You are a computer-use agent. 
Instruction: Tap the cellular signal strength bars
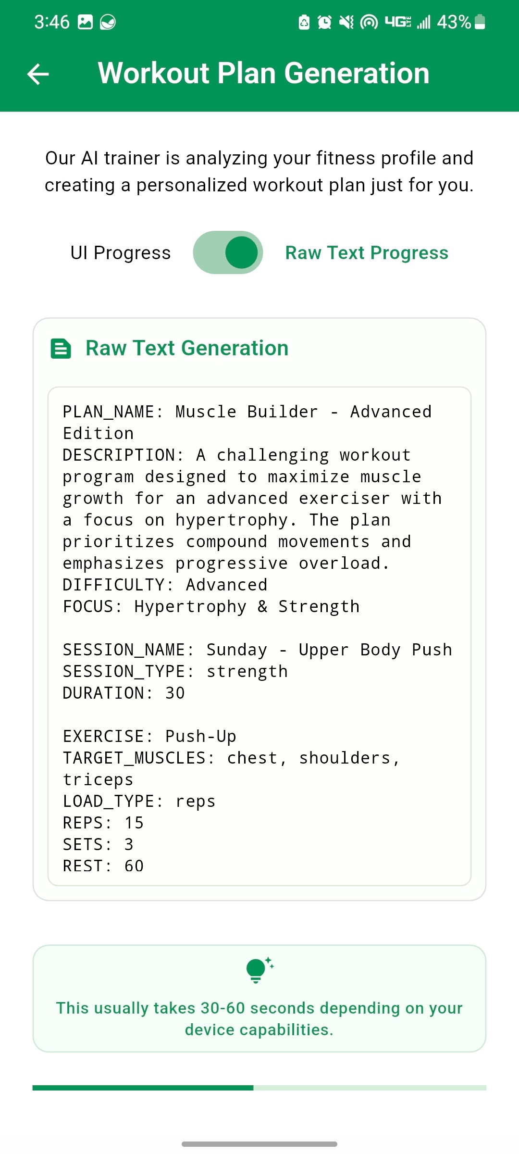click(x=423, y=22)
